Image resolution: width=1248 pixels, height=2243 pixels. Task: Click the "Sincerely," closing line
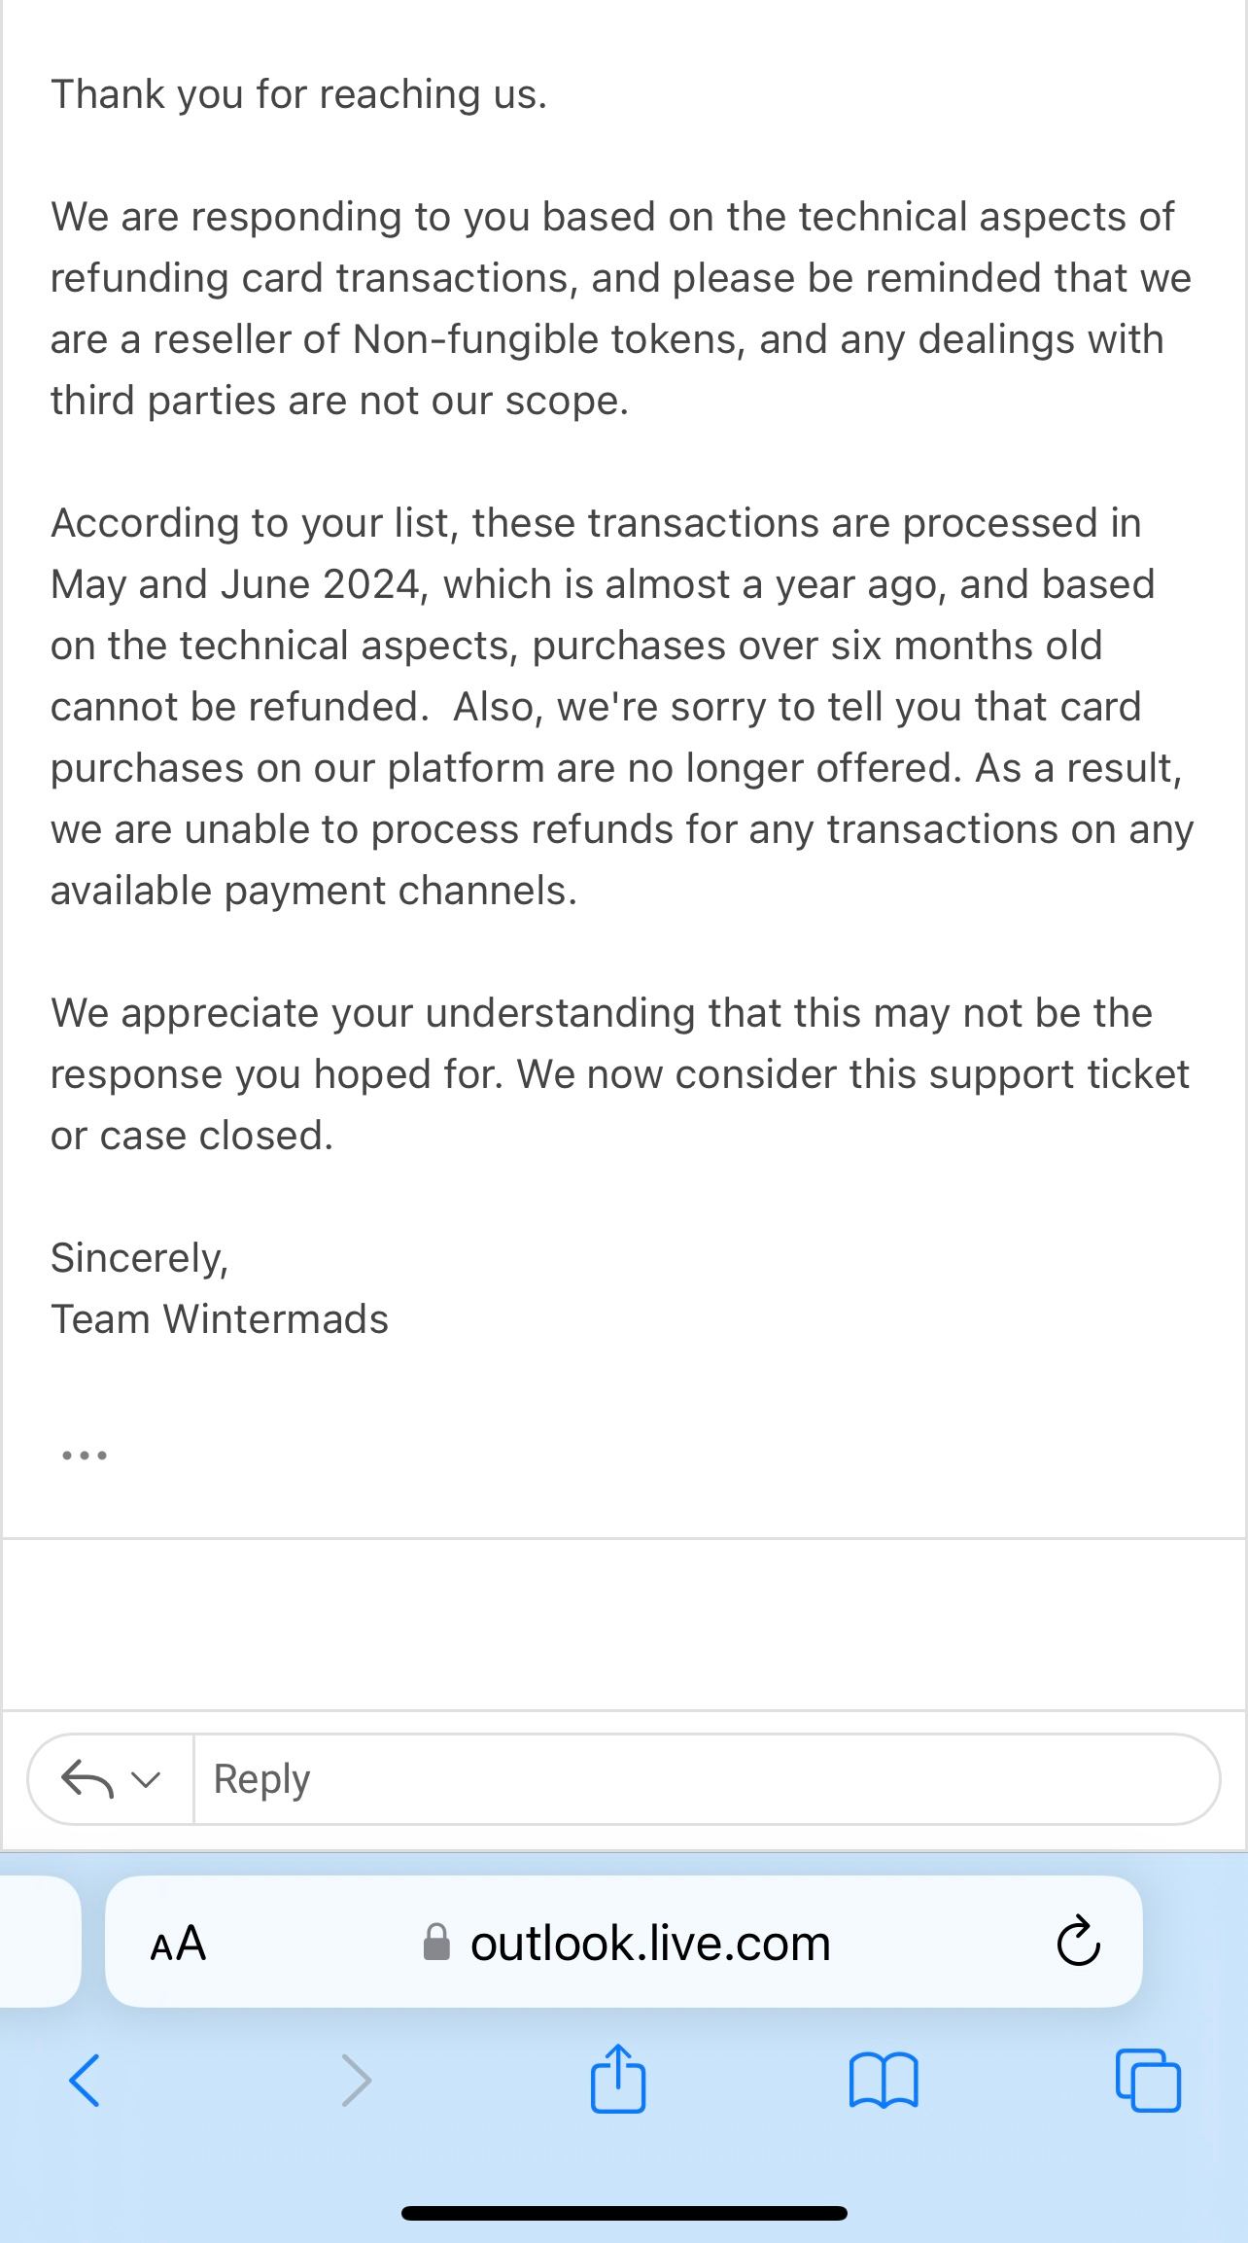tap(139, 1258)
